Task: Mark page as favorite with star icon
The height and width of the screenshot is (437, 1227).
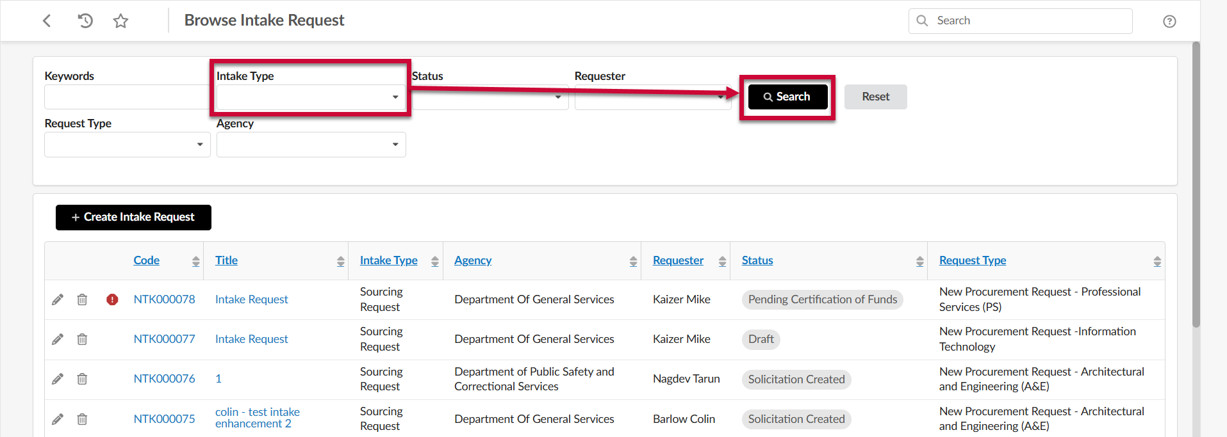Action: [120, 21]
